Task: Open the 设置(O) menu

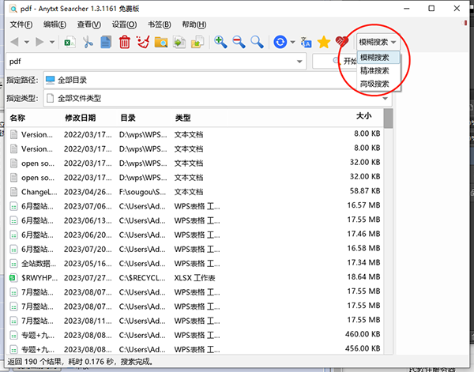Action: click(124, 24)
